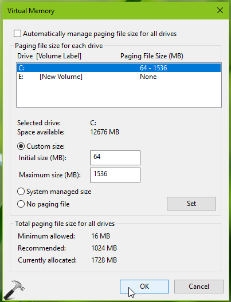Click the Maximum size (MB) field
This screenshot has height=302, width=231.
pyautogui.click(x=115, y=175)
